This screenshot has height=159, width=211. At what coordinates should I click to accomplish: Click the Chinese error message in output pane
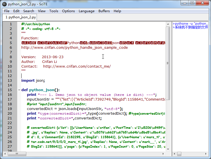coord(190,27)
